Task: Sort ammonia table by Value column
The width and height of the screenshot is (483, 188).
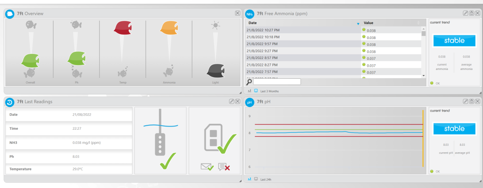Action: tap(391, 23)
